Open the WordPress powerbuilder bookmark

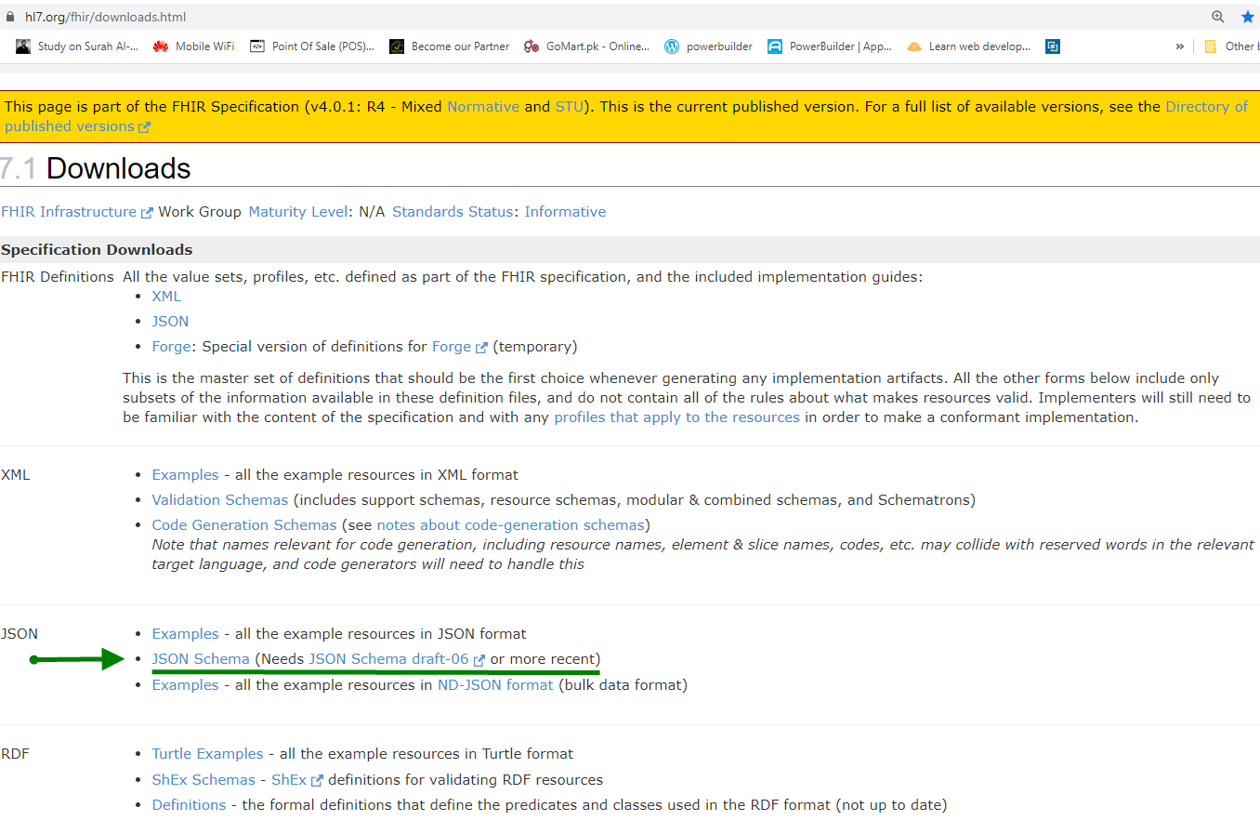708,46
